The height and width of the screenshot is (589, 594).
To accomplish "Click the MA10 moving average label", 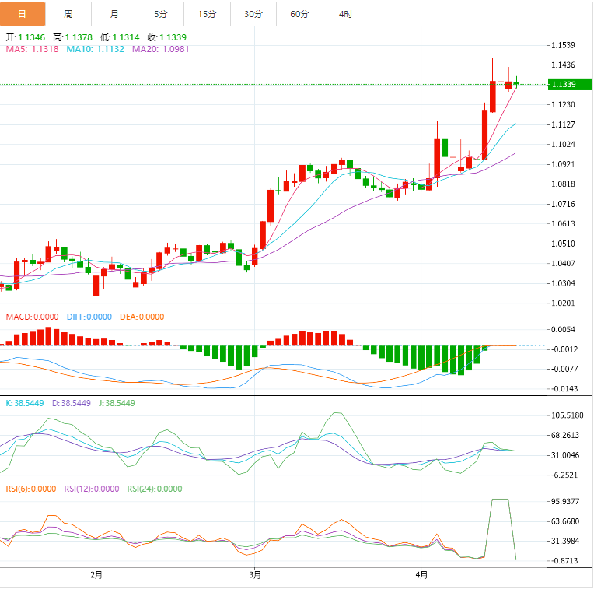I will click(x=95, y=49).
